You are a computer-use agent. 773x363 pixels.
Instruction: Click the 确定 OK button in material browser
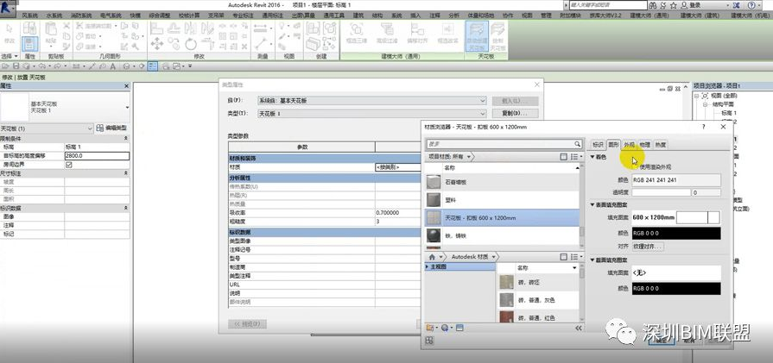[661, 341]
